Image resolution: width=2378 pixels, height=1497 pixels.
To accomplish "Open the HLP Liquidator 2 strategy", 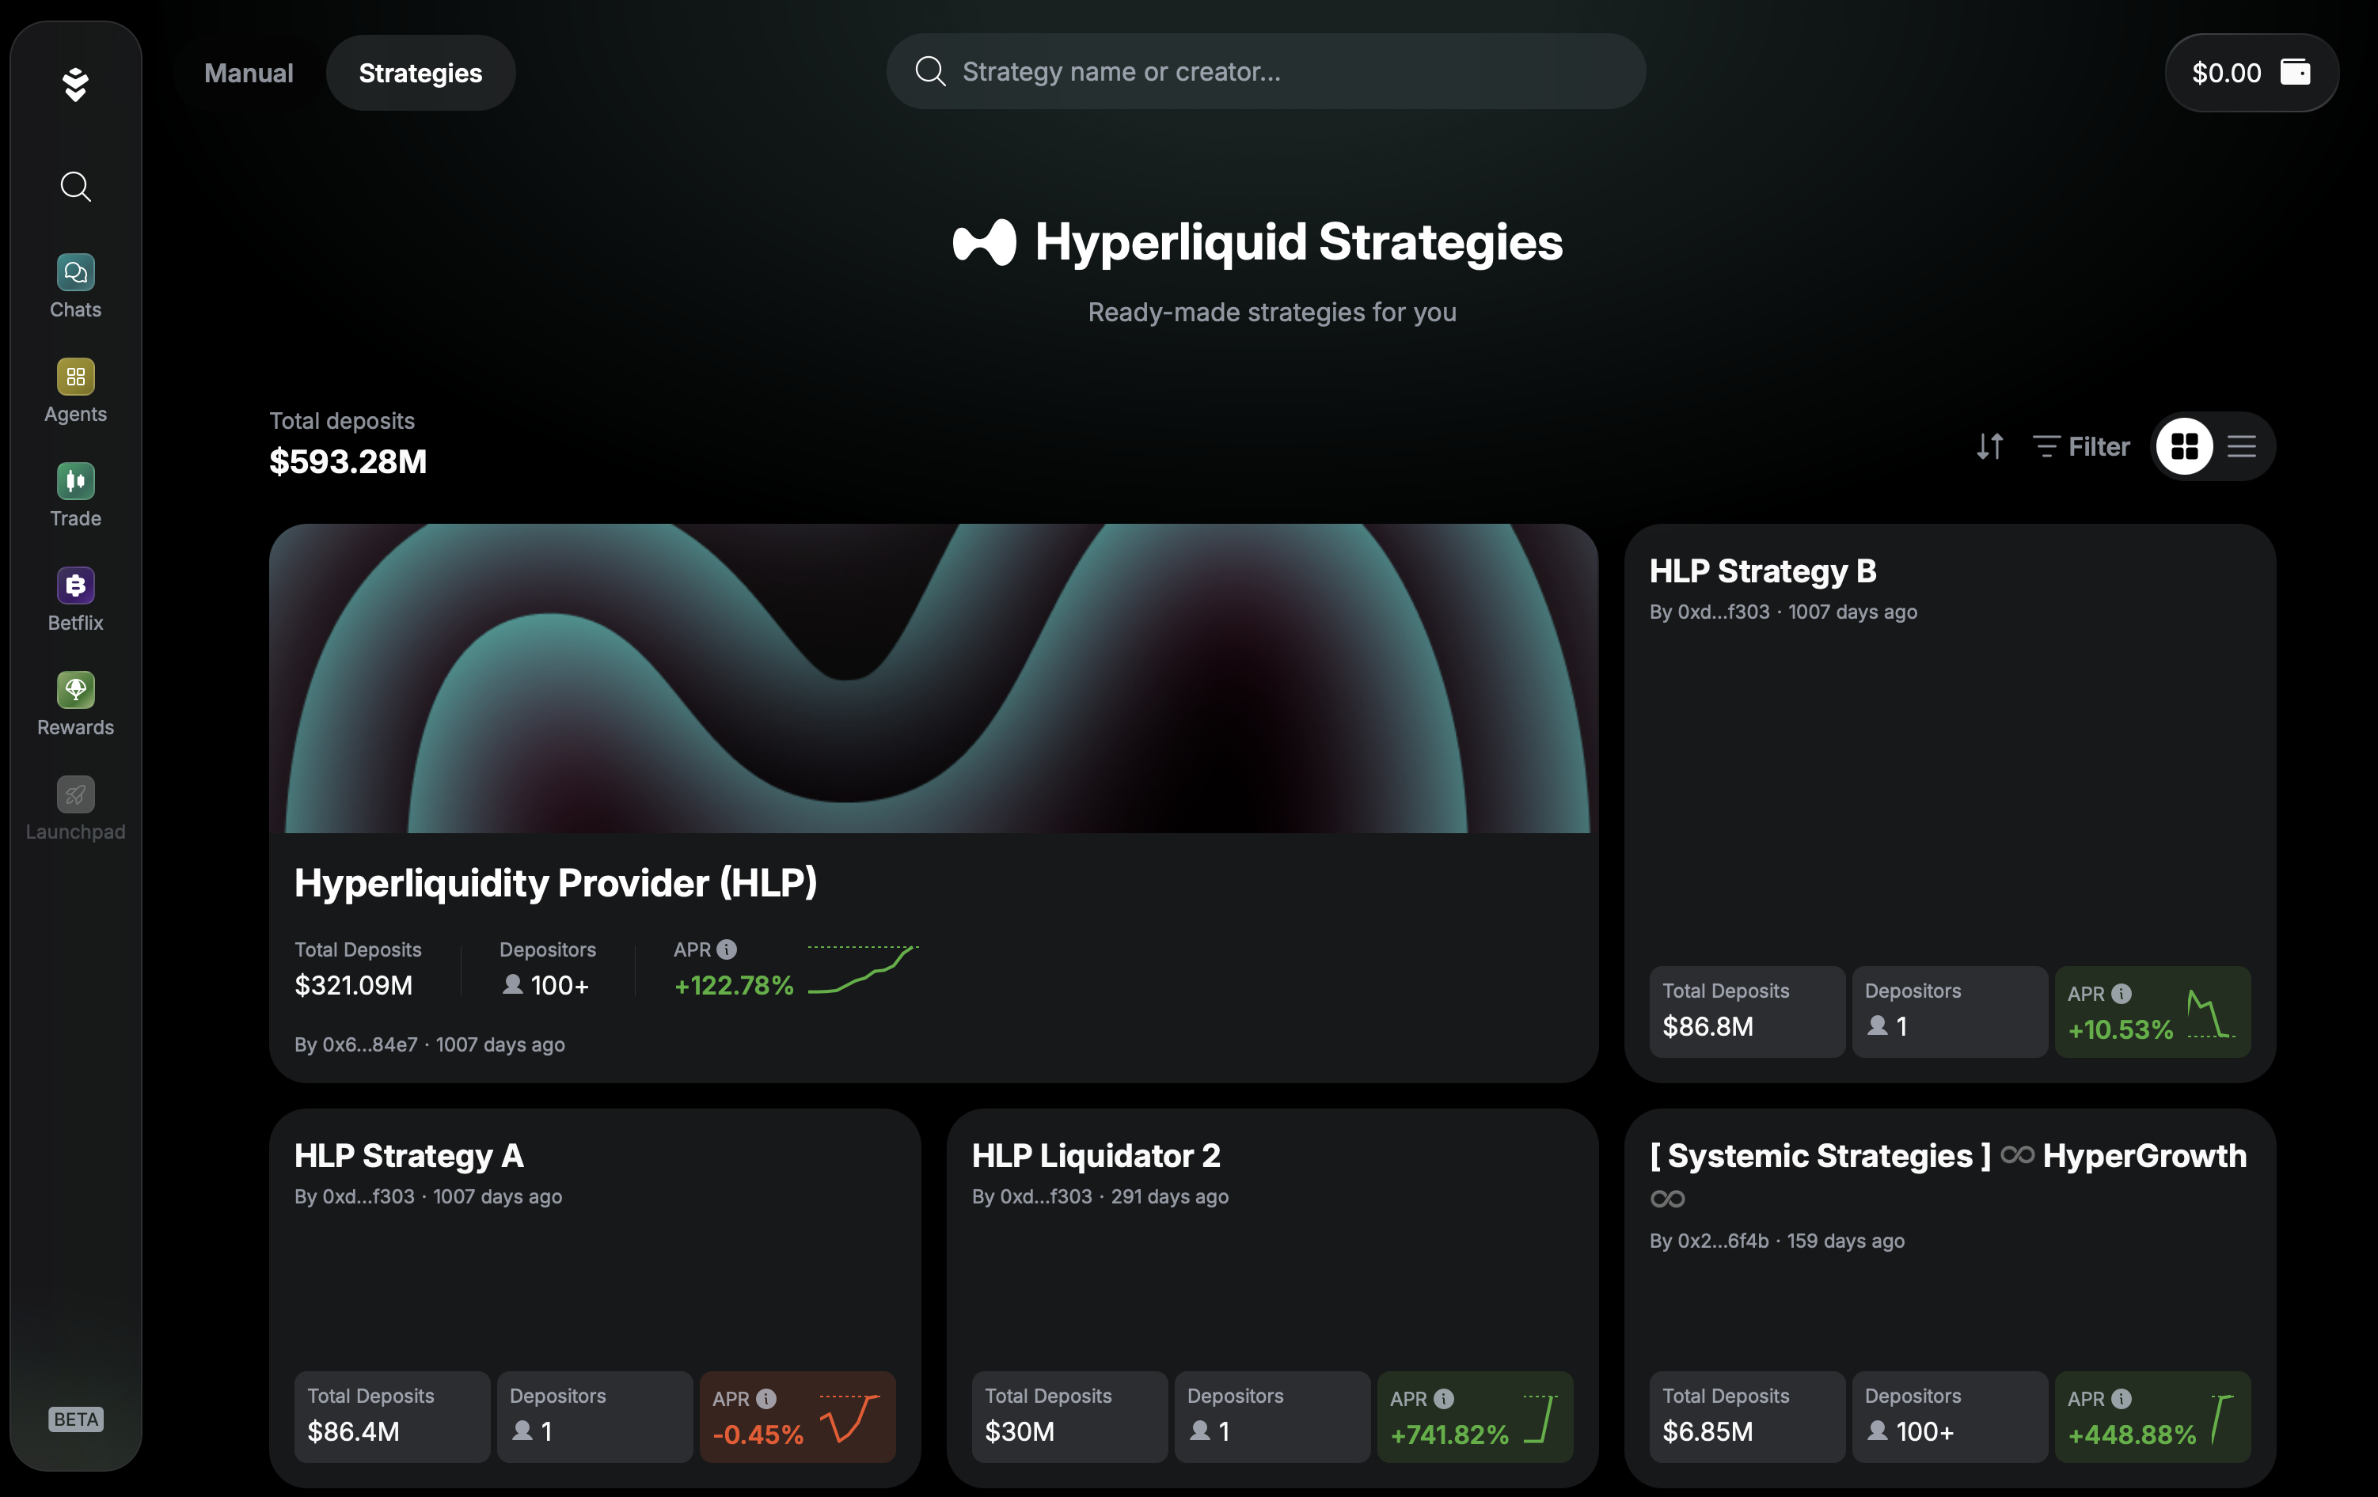I will tap(1095, 1155).
